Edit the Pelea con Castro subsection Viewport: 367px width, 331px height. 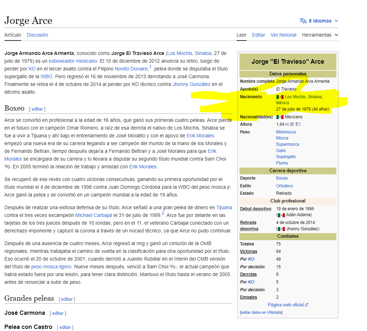(65, 327)
